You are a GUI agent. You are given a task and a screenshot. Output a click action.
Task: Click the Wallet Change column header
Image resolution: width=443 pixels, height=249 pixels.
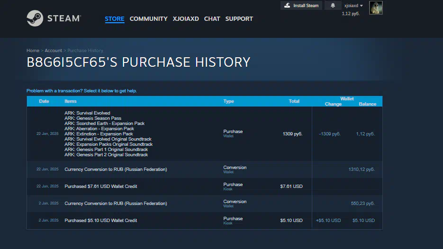click(333, 104)
